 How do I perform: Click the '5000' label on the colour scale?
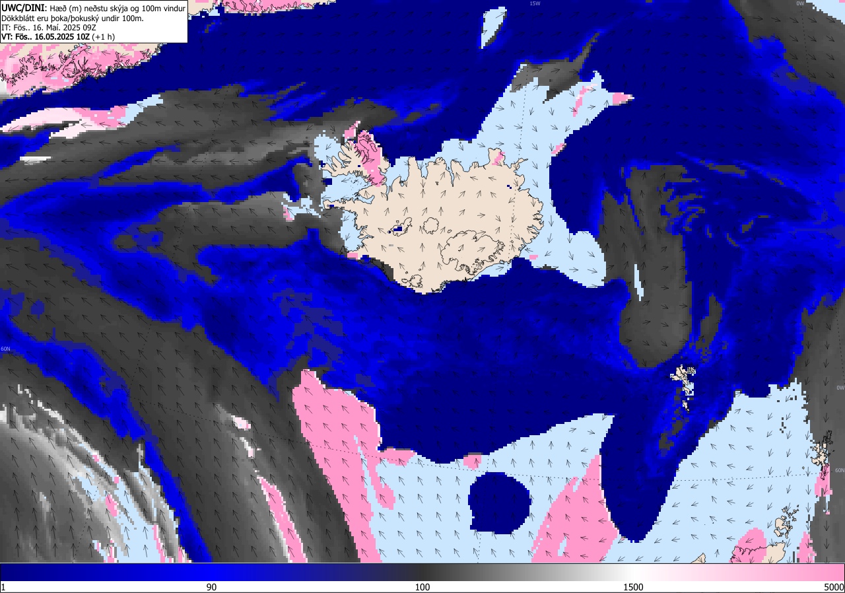click(x=834, y=587)
